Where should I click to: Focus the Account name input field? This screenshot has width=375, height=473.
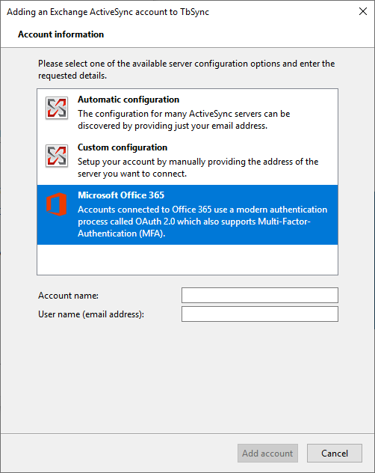(x=260, y=295)
